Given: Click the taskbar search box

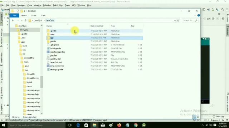Looking at the screenshot, I should pos(36,125).
